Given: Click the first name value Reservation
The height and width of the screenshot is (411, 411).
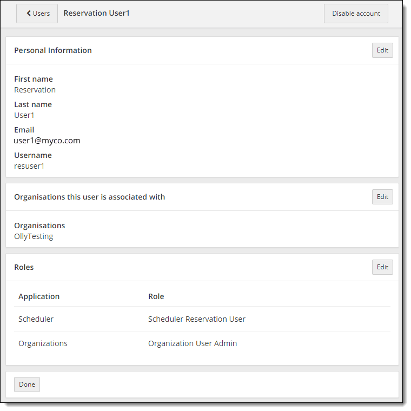Looking at the screenshot, I should (x=35, y=90).
